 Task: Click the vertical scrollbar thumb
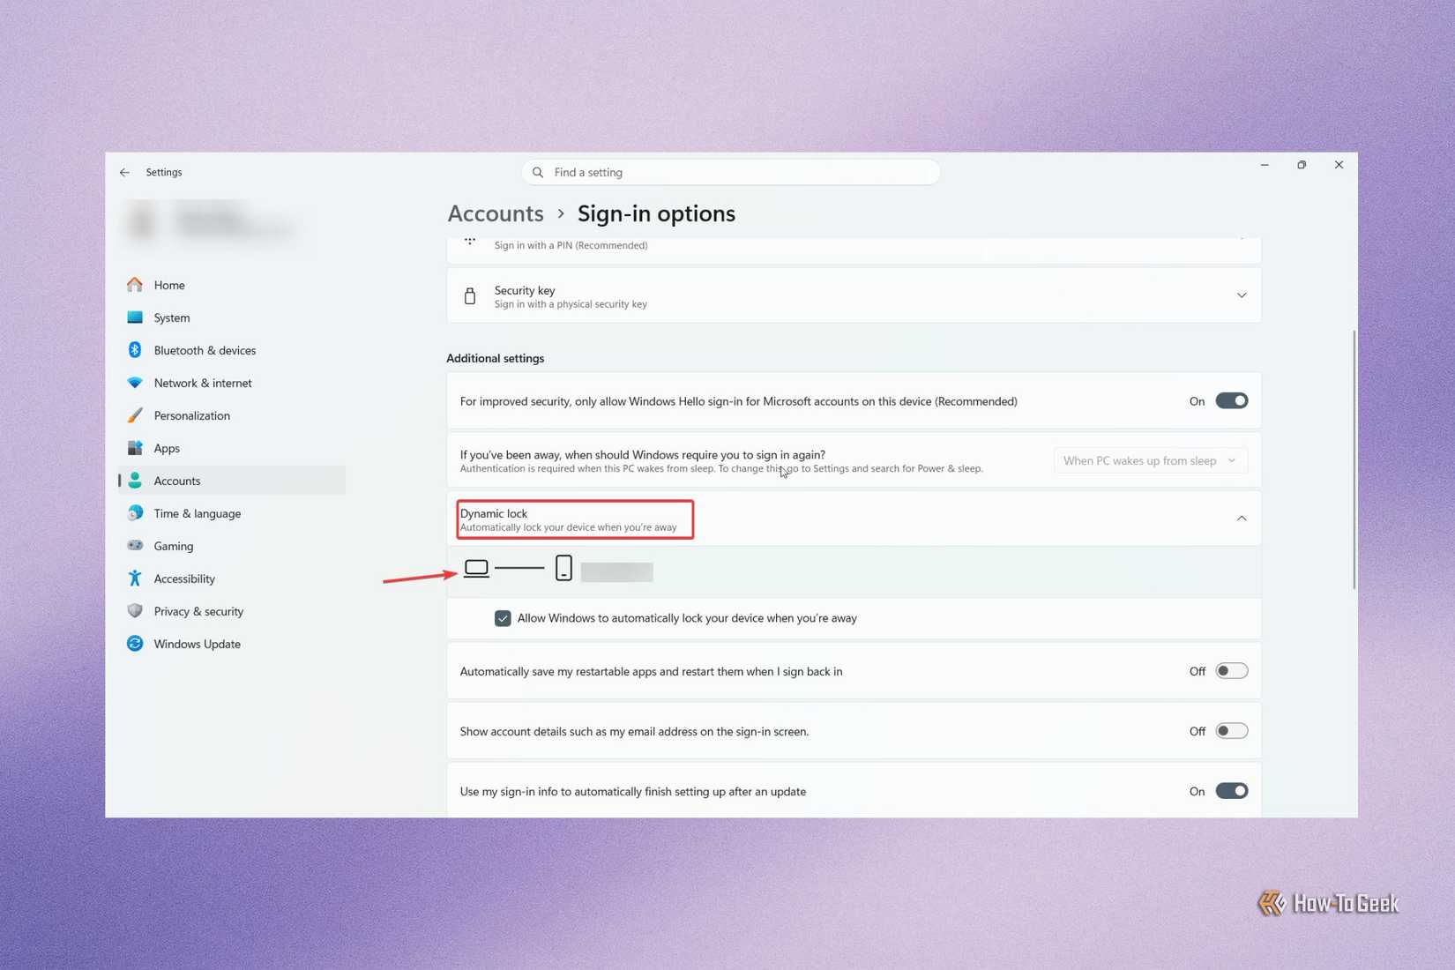pos(1354,459)
